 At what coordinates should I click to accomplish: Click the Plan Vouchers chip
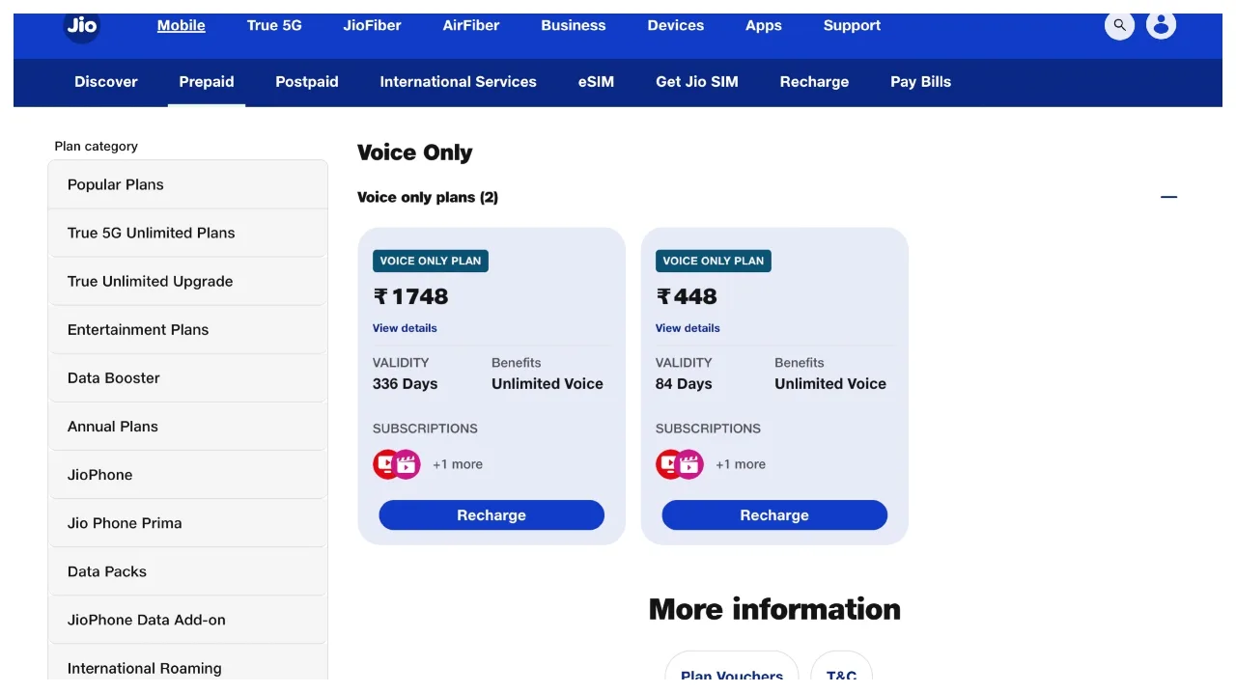(x=732, y=675)
